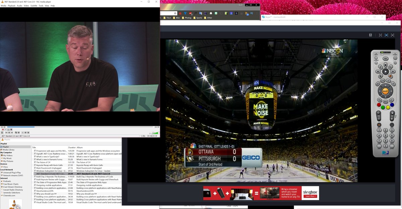The image size is (402, 209).
Task: Open the VLC Subtitle menu
Action: click(x=34, y=6)
